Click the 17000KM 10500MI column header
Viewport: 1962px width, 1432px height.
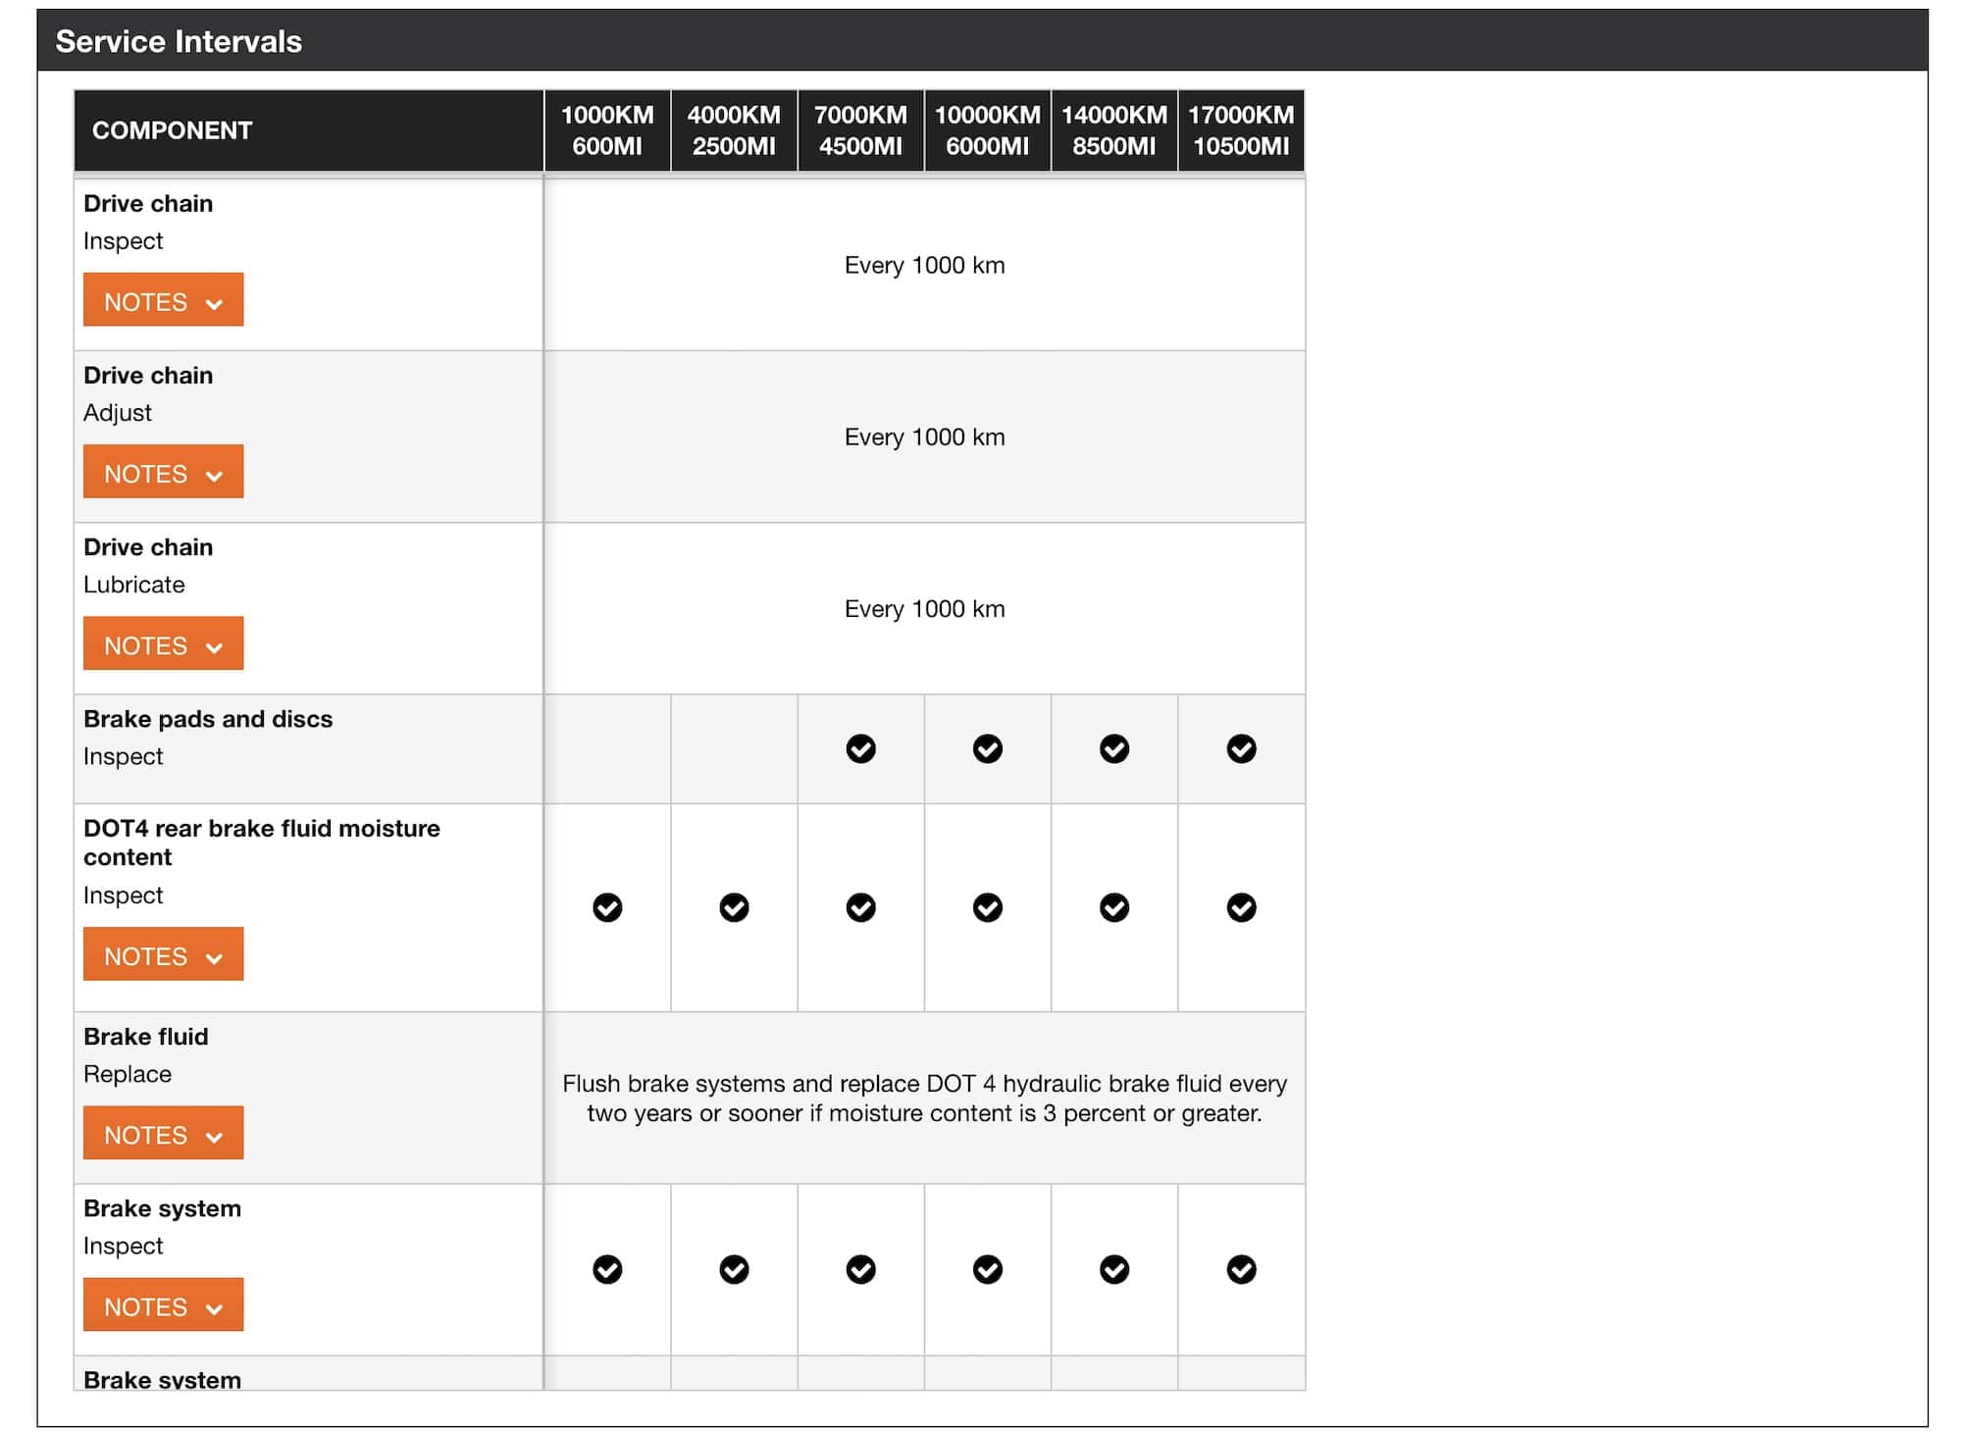coord(1241,130)
